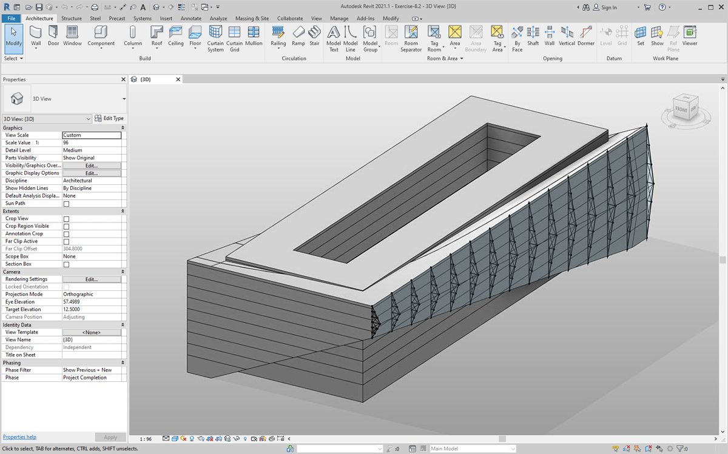Click the Model Text tool
The width and height of the screenshot is (728, 454).
click(334, 38)
